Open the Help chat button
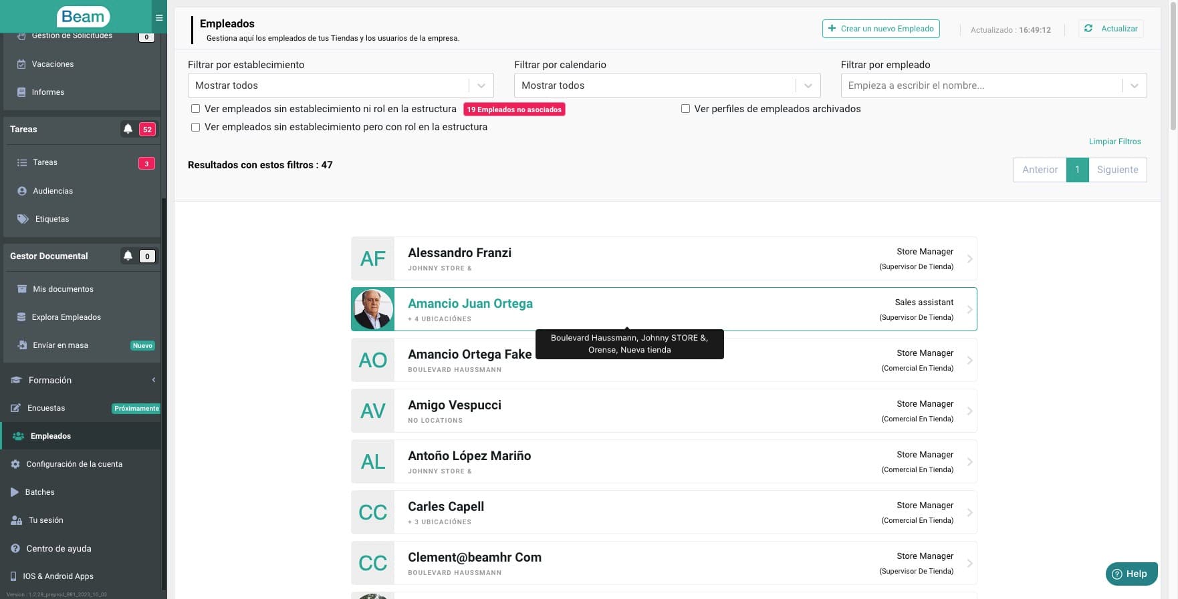This screenshot has height=599, width=1178. (x=1131, y=574)
